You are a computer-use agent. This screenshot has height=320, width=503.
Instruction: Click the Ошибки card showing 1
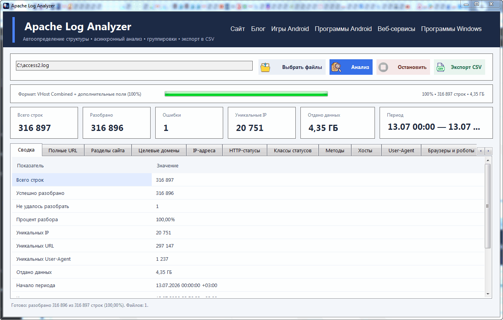pyautogui.click(x=189, y=123)
